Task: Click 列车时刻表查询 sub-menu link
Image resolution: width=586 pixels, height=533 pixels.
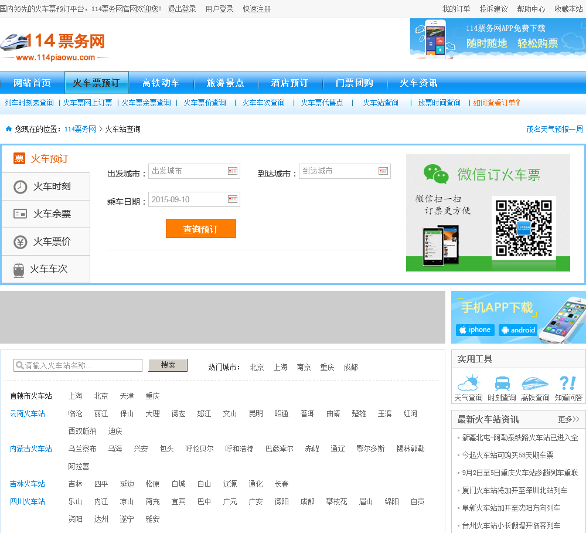Action: [x=29, y=103]
